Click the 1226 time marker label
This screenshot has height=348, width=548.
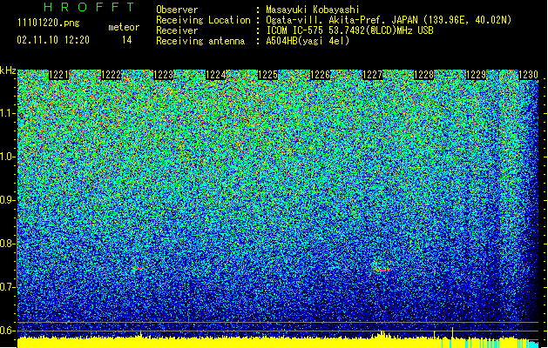pyautogui.click(x=320, y=75)
